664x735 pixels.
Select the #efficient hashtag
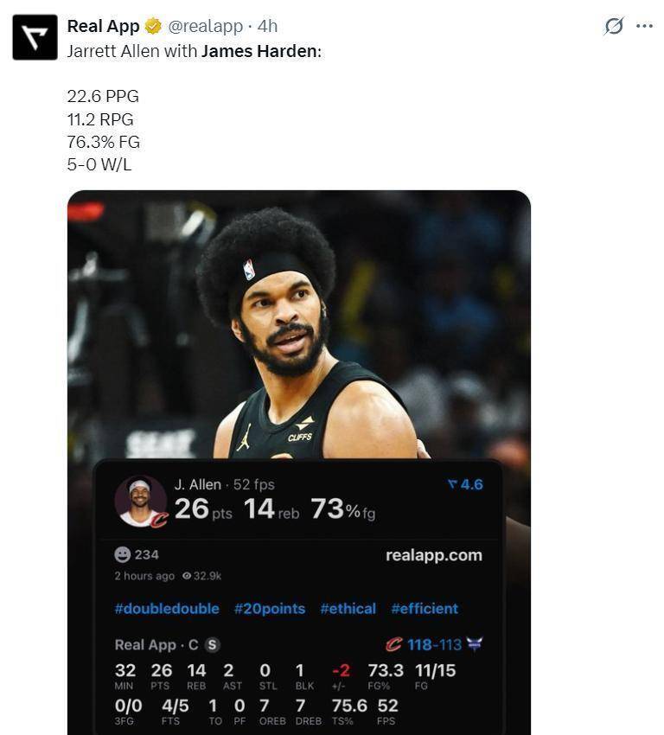click(x=424, y=609)
